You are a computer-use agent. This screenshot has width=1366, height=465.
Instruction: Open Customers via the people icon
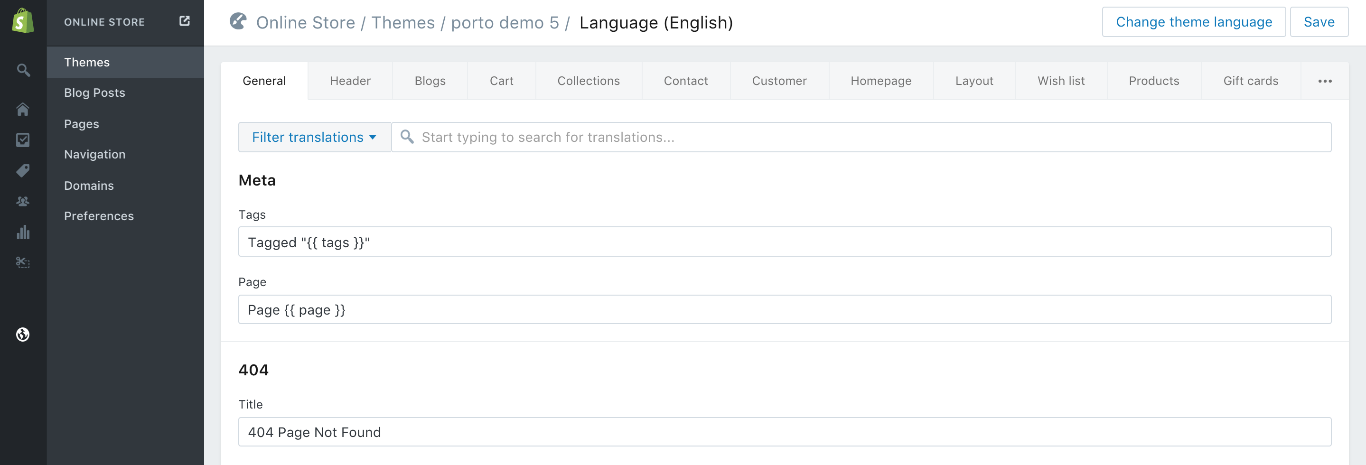(23, 202)
